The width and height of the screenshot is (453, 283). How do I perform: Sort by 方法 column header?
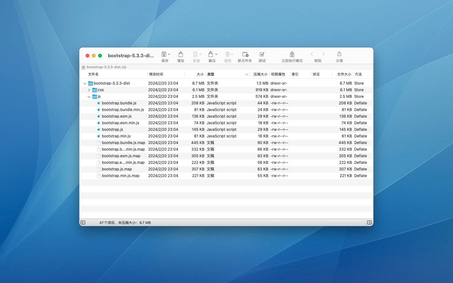(358, 74)
